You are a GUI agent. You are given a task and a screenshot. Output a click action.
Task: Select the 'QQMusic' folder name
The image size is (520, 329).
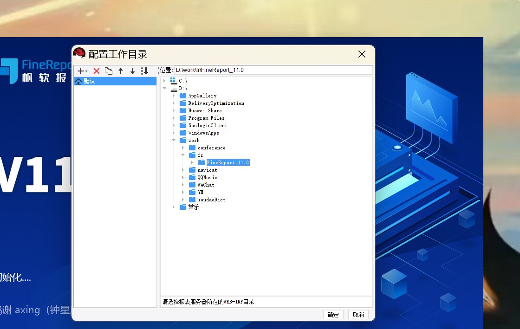pos(207,178)
